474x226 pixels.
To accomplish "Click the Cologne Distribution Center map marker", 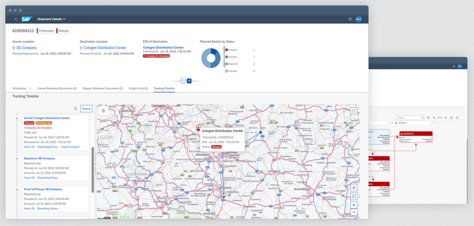I will [198, 127].
